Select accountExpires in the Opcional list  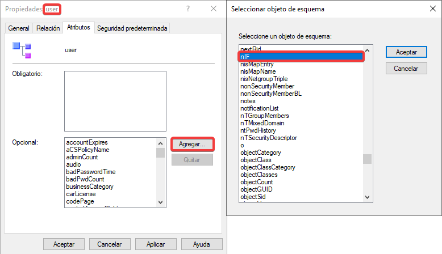pos(87,142)
